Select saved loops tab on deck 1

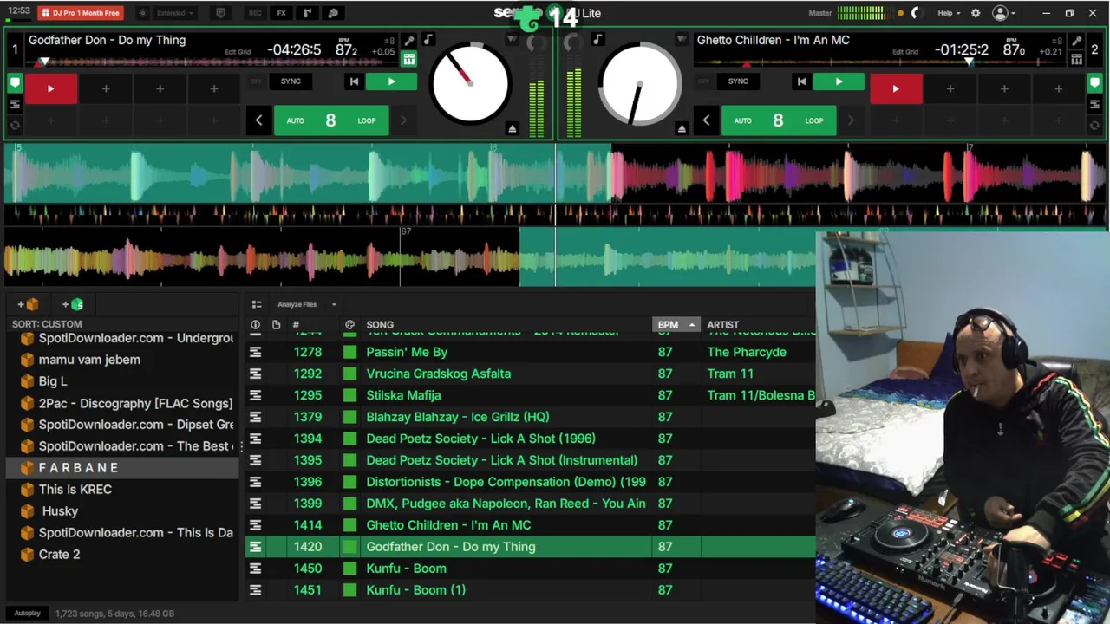tap(15, 104)
